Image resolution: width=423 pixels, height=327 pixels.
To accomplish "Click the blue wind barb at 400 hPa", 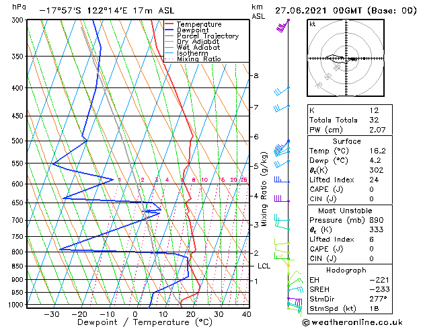I will click(281, 92).
